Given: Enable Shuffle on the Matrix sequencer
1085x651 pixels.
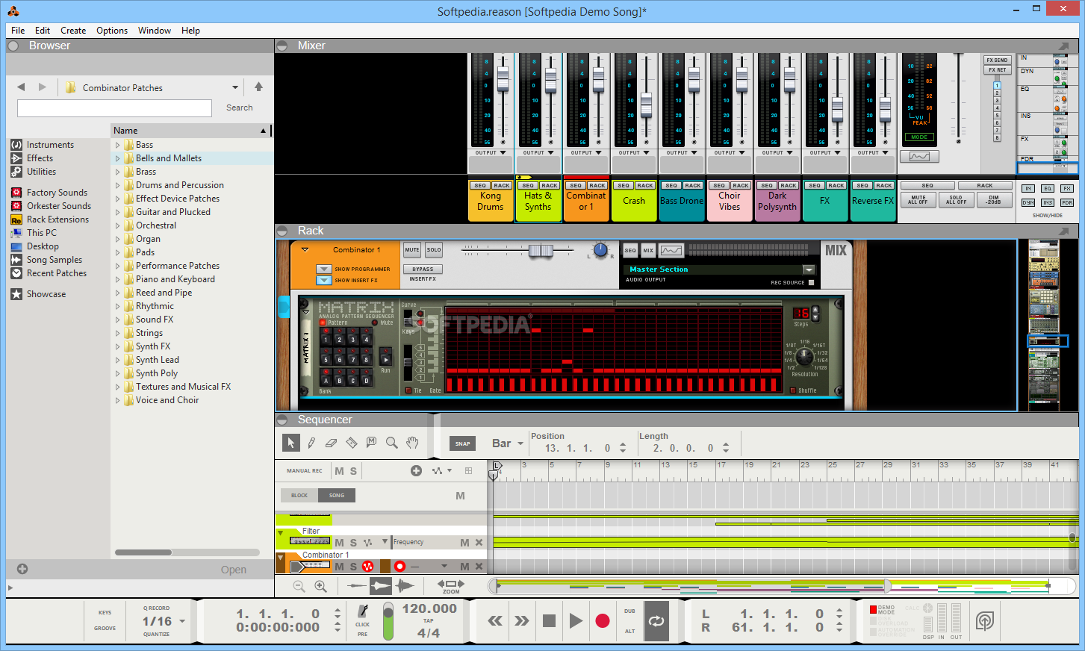Looking at the screenshot, I should pos(793,390).
